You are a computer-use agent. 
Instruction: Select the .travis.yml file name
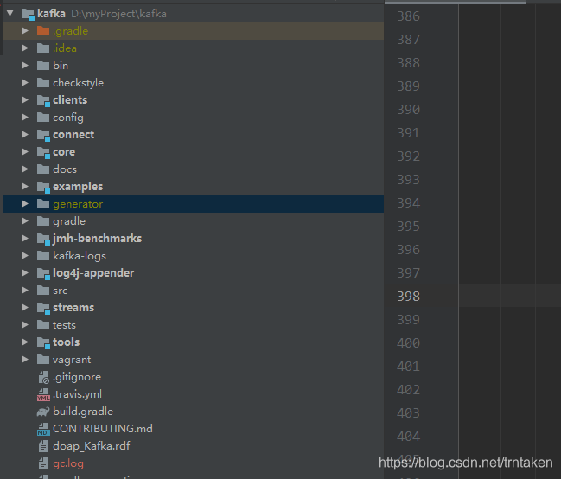pyautogui.click(x=77, y=394)
